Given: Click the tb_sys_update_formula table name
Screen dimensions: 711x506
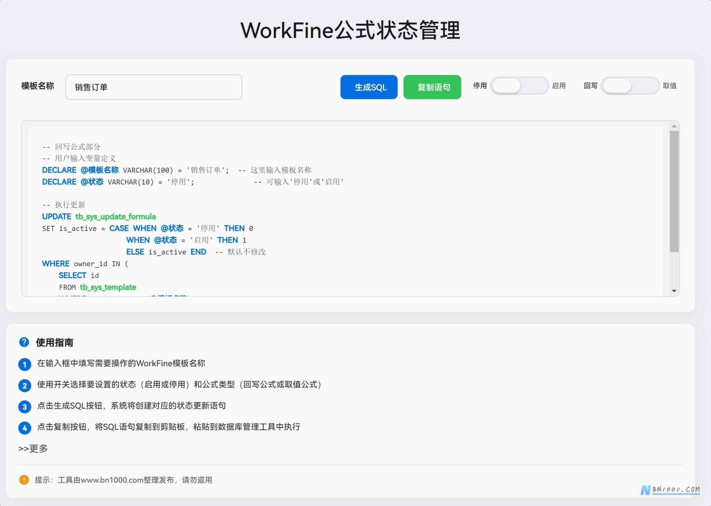Looking at the screenshot, I should pos(116,217).
